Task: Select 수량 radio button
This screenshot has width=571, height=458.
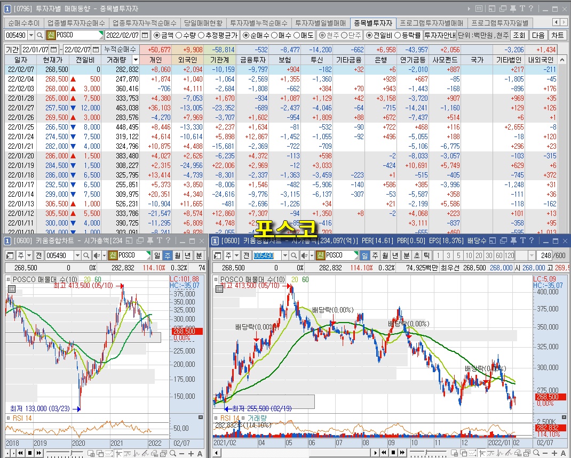Action: [179, 35]
